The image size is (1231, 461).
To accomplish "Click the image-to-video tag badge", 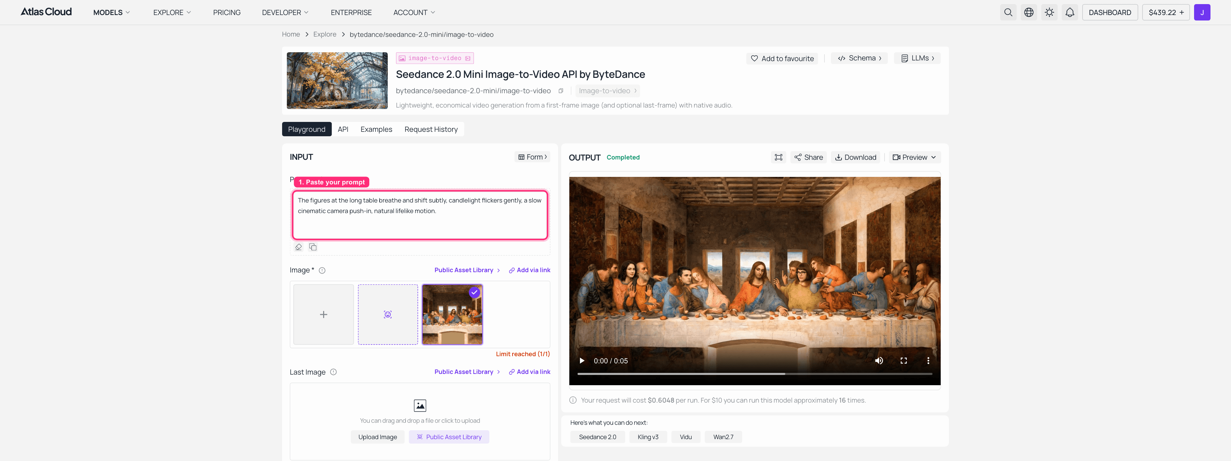I will 434,58.
